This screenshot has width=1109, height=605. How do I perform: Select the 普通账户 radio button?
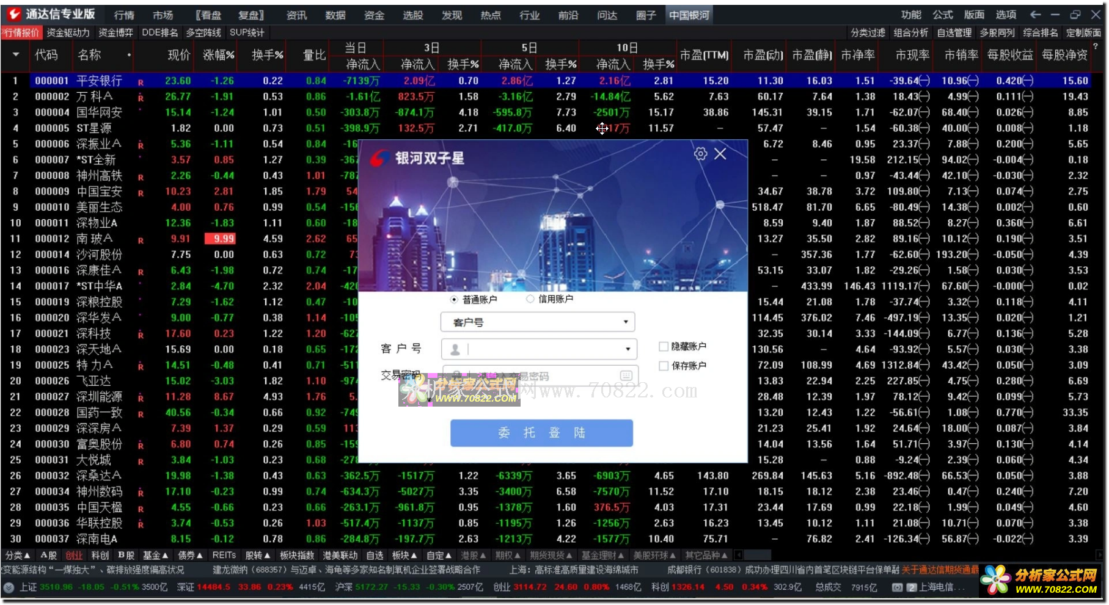coord(454,299)
